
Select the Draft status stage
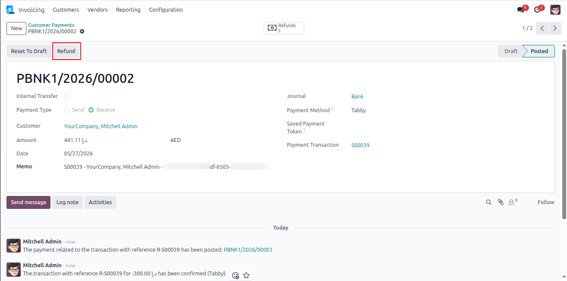pyautogui.click(x=510, y=51)
